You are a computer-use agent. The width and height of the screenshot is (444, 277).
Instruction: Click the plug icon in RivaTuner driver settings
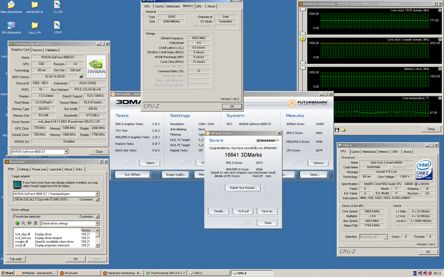(x=30, y=223)
